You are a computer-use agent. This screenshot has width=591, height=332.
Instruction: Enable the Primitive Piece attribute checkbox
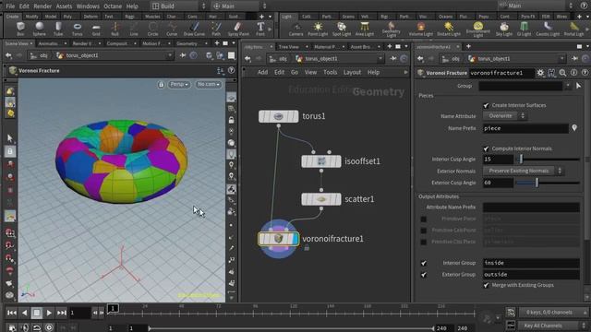pos(424,219)
